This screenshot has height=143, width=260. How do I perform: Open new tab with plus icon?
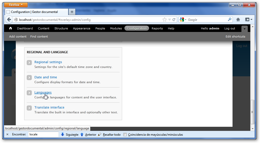coord(72,12)
